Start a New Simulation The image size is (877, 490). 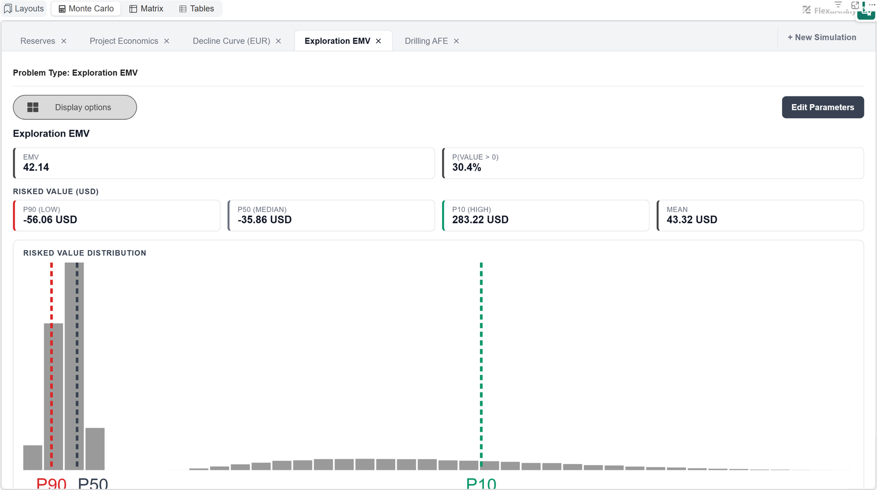[822, 38]
